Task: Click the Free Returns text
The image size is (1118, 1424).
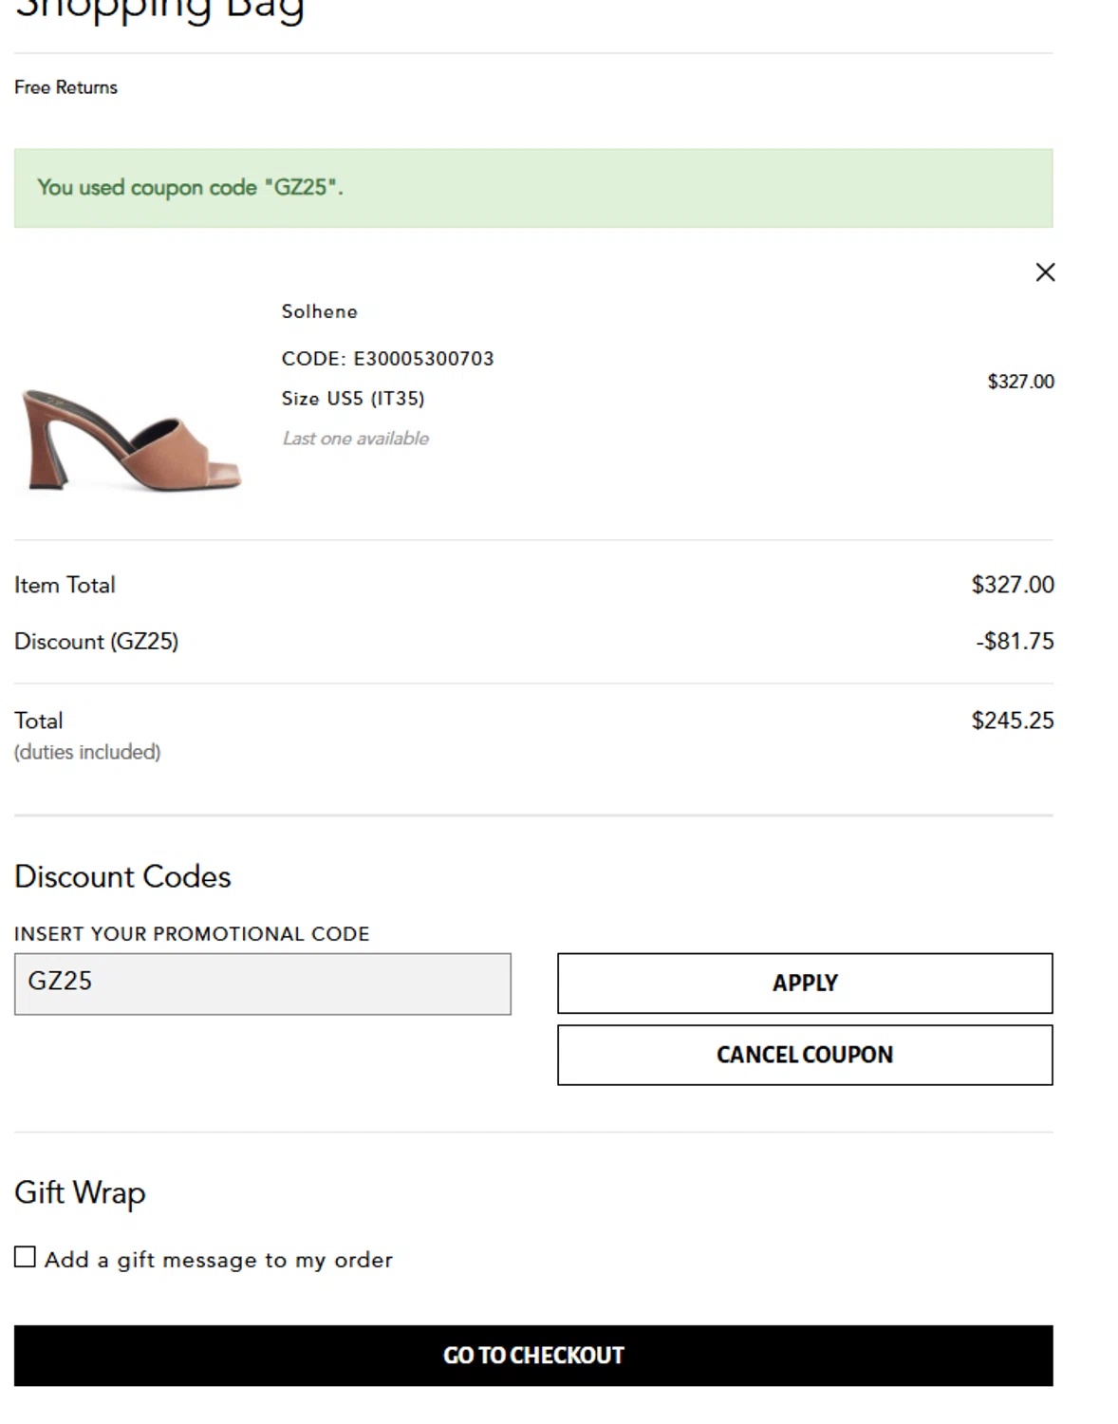Action: pos(65,87)
